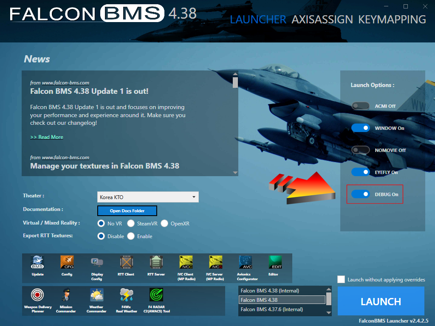The height and width of the screenshot is (326, 435).
Task: Follow the Read More news link
Action: click(x=47, y=137)
